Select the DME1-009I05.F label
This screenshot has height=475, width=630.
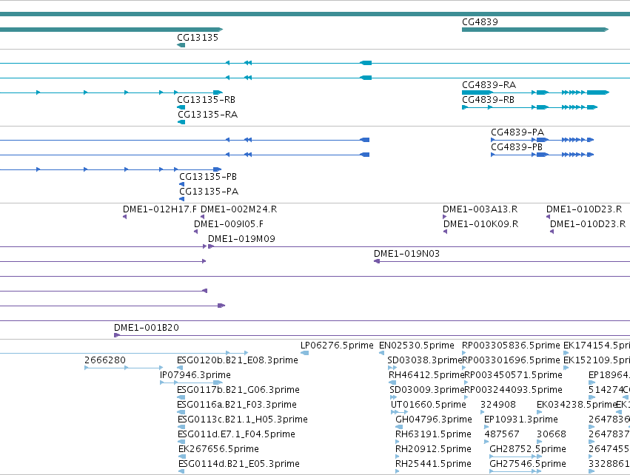click(229, 224)
